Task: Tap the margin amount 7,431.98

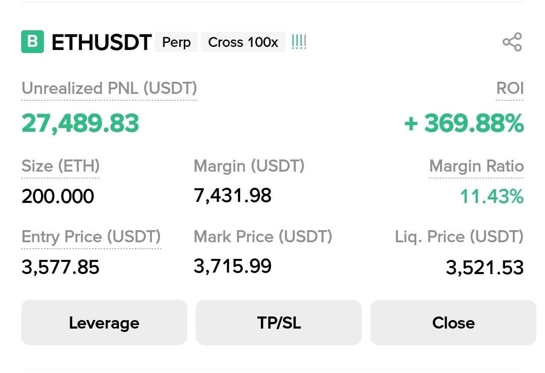Action: [x=233, y=195]
